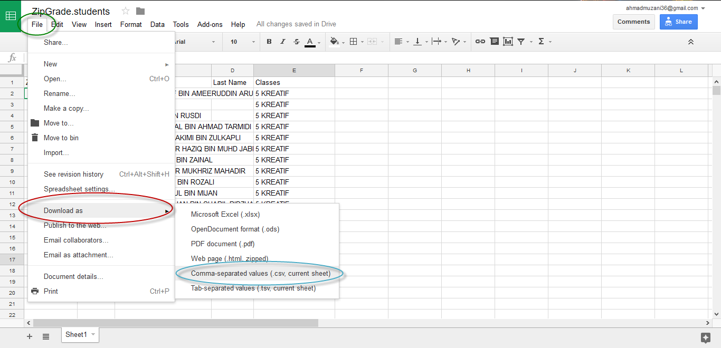
Task: Click the Explore icon at bottom right
Action: 705,337
